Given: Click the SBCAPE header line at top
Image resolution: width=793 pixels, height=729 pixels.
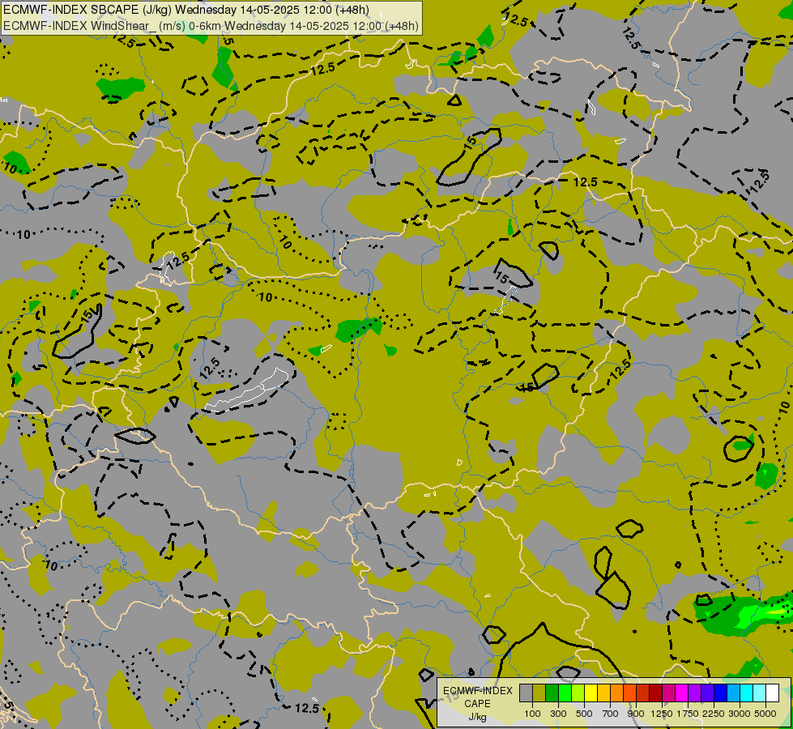Looking at the screenshot, I should tap(186, 10).
